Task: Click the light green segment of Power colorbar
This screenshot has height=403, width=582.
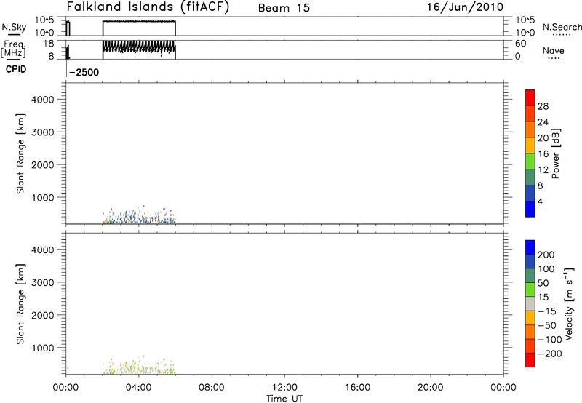Action: tap(530, 161)
